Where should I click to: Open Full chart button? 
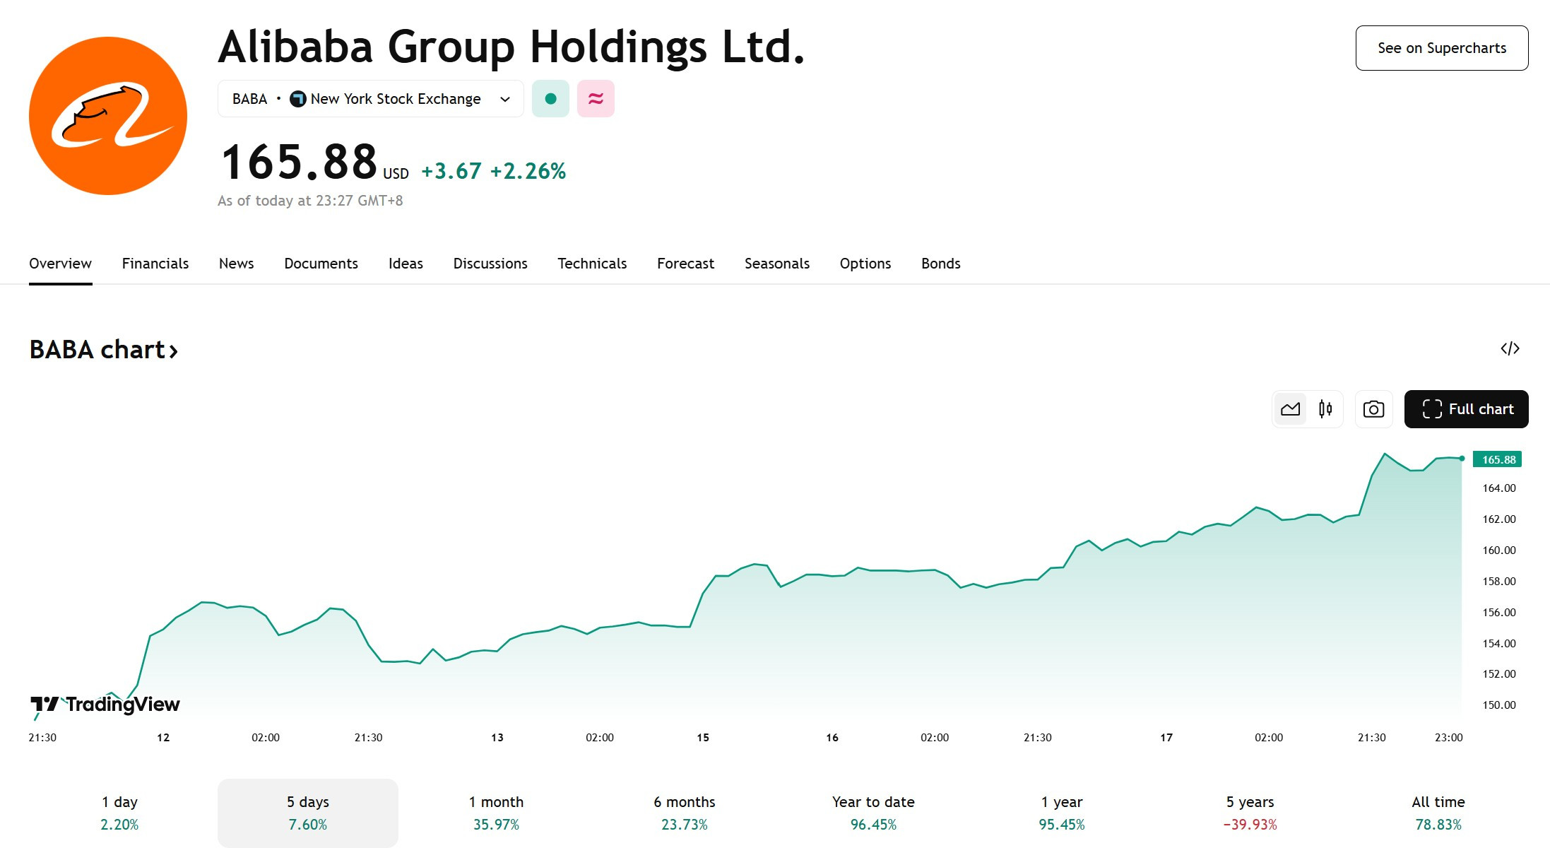[x=1467, y=409]
